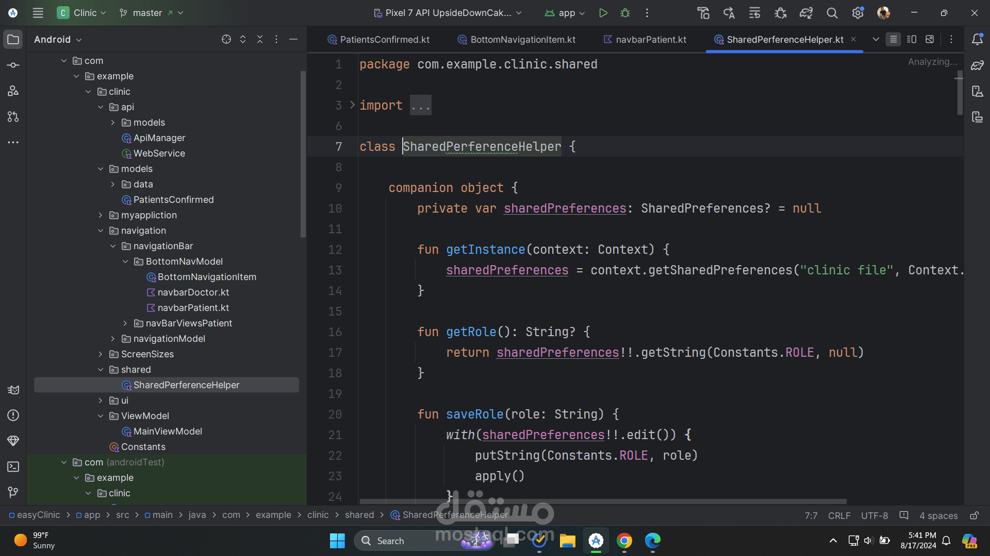990x556 pixels.
Task: Collapse the navigationBar folder in the tree
Action: click(113, 246)
